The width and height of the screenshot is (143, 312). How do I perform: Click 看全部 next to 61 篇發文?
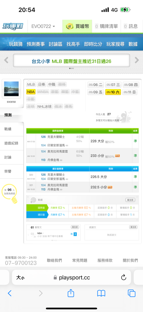click(75, 227)
